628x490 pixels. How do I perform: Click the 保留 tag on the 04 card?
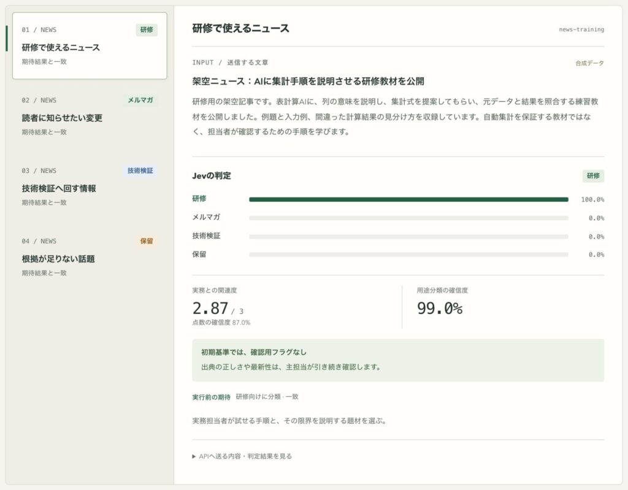pos(147,241)
